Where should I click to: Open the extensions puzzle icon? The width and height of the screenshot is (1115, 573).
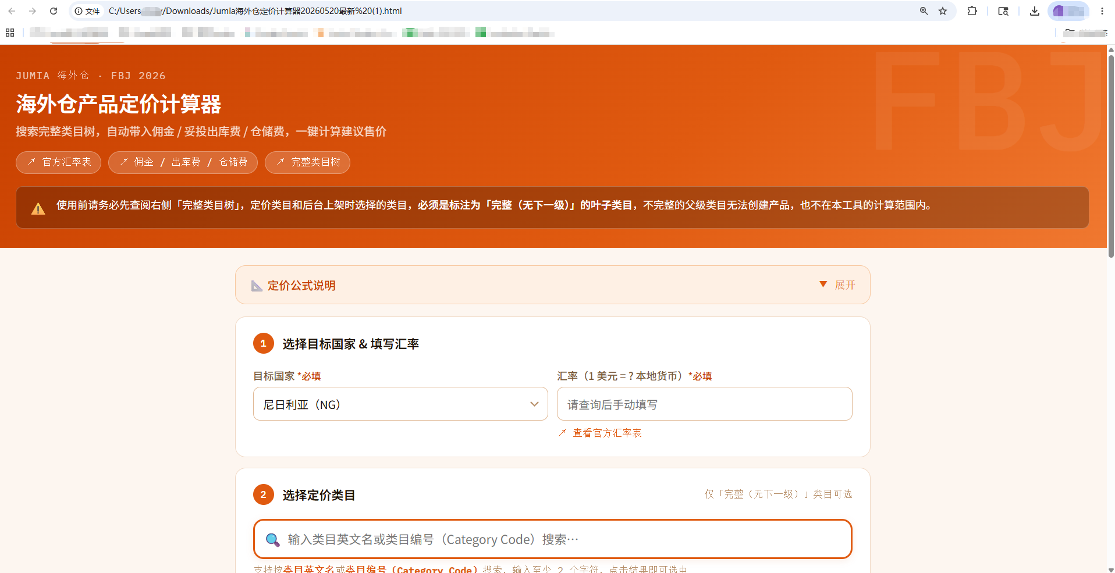coord(972,11)
